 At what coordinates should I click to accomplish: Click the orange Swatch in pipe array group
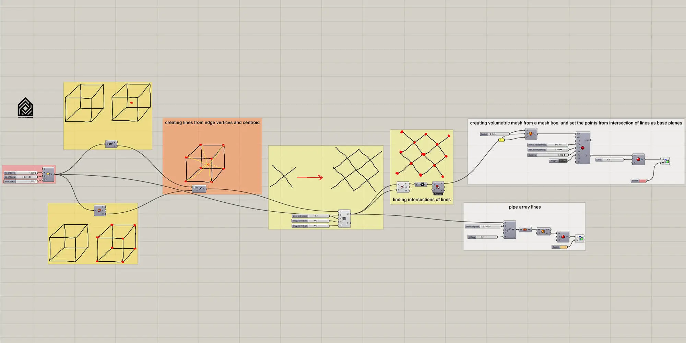pyautogui.click(x=564, y=247)
